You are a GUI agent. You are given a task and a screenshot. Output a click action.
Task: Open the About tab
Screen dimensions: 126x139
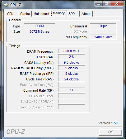86,14
